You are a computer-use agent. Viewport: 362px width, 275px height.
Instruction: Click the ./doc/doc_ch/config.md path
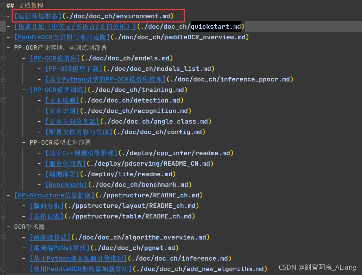tap(159, 132)
